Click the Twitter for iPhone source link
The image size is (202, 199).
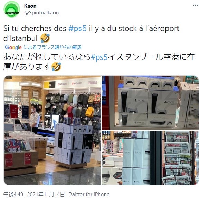pyautogui.click(x=89, y=195)
